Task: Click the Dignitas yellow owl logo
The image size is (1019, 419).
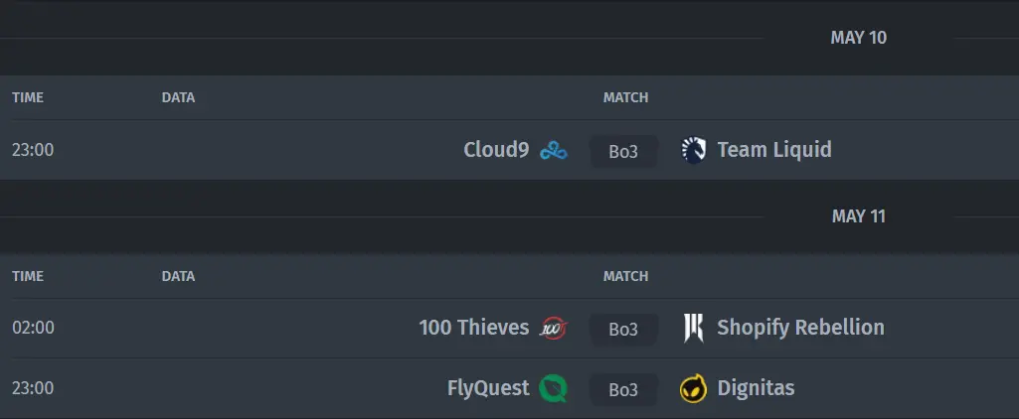Action: (693, 388)
